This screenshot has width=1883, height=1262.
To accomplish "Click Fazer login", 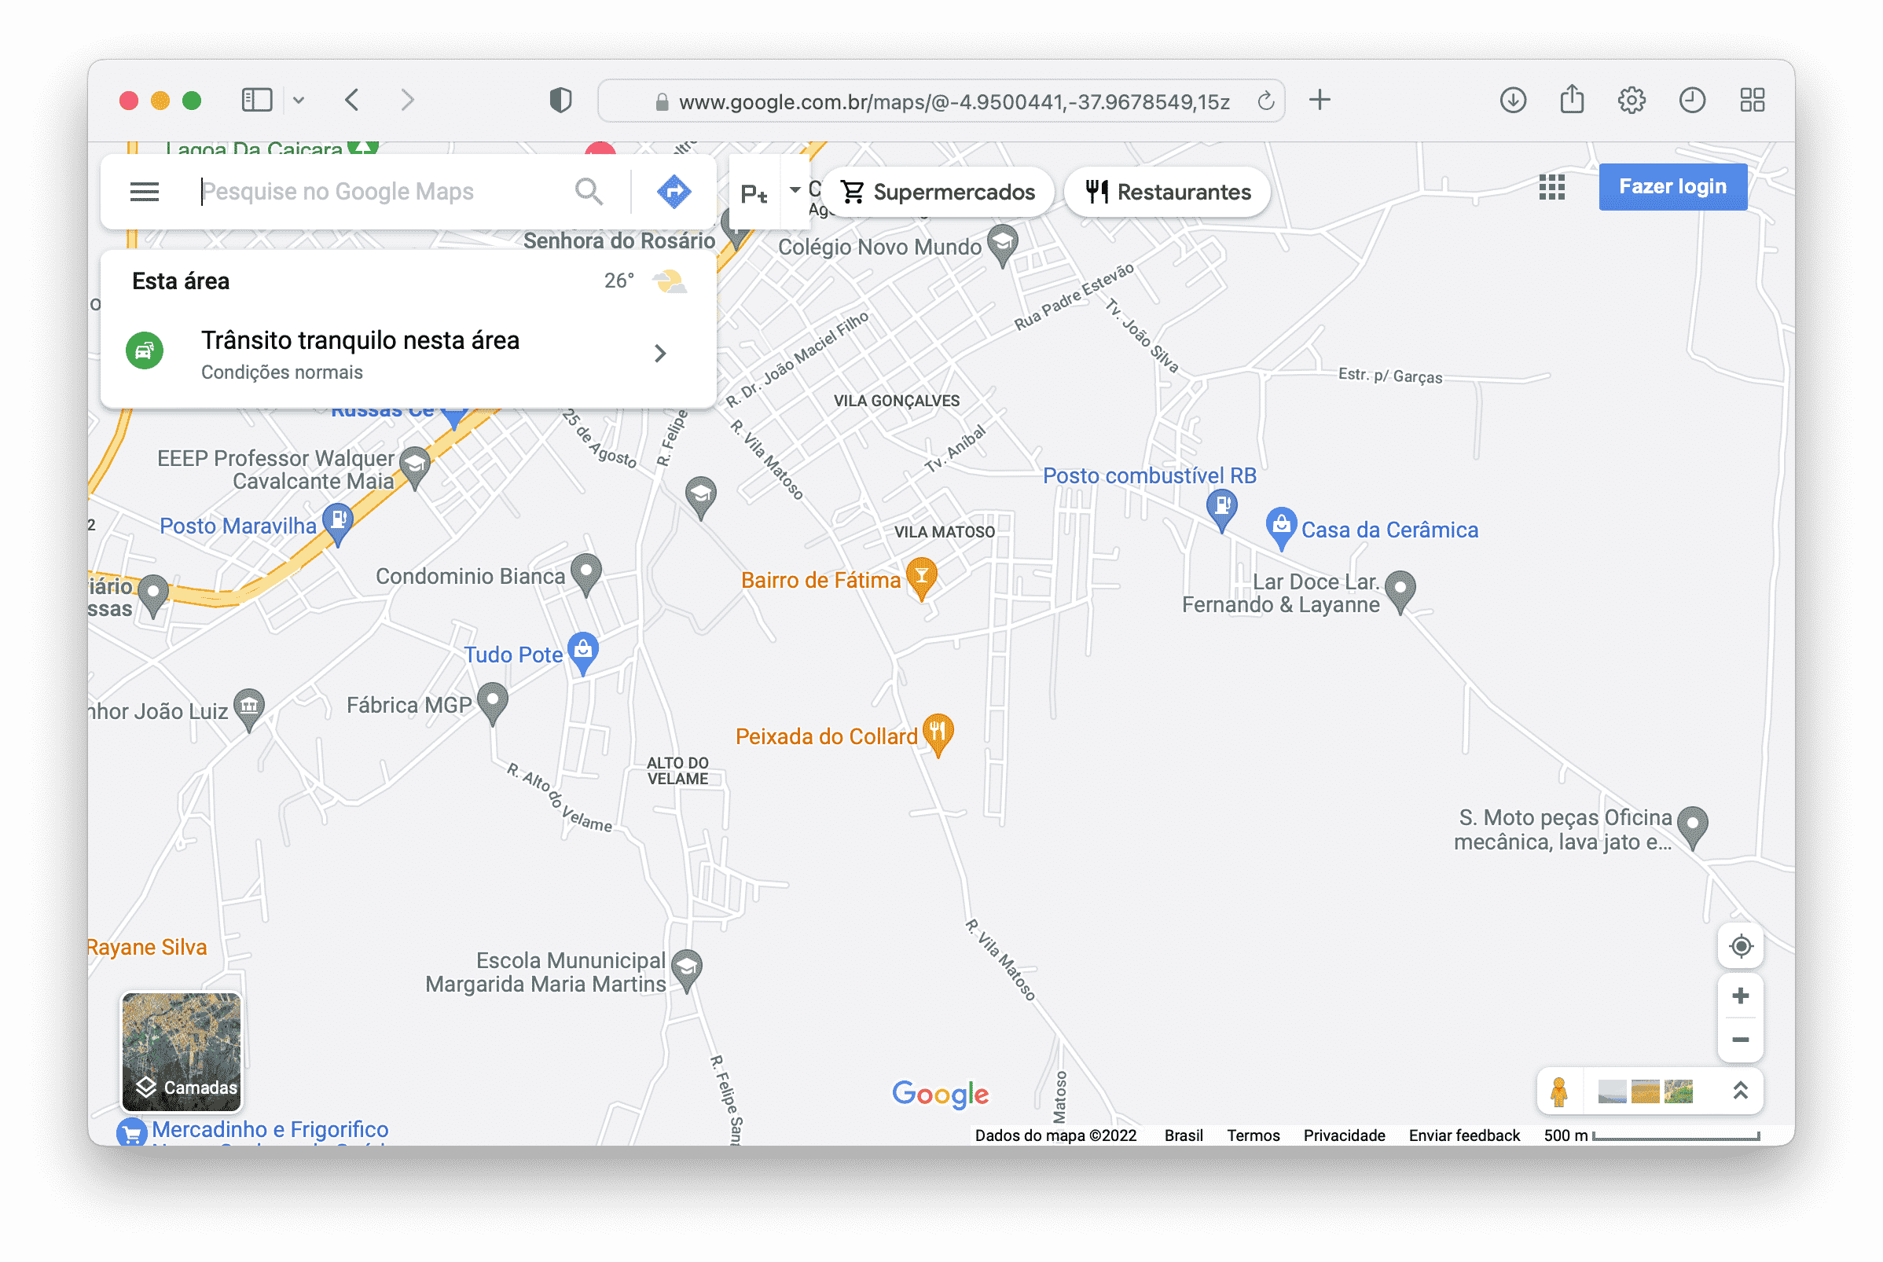I will pyautogui.click(x=1672, y=187).
